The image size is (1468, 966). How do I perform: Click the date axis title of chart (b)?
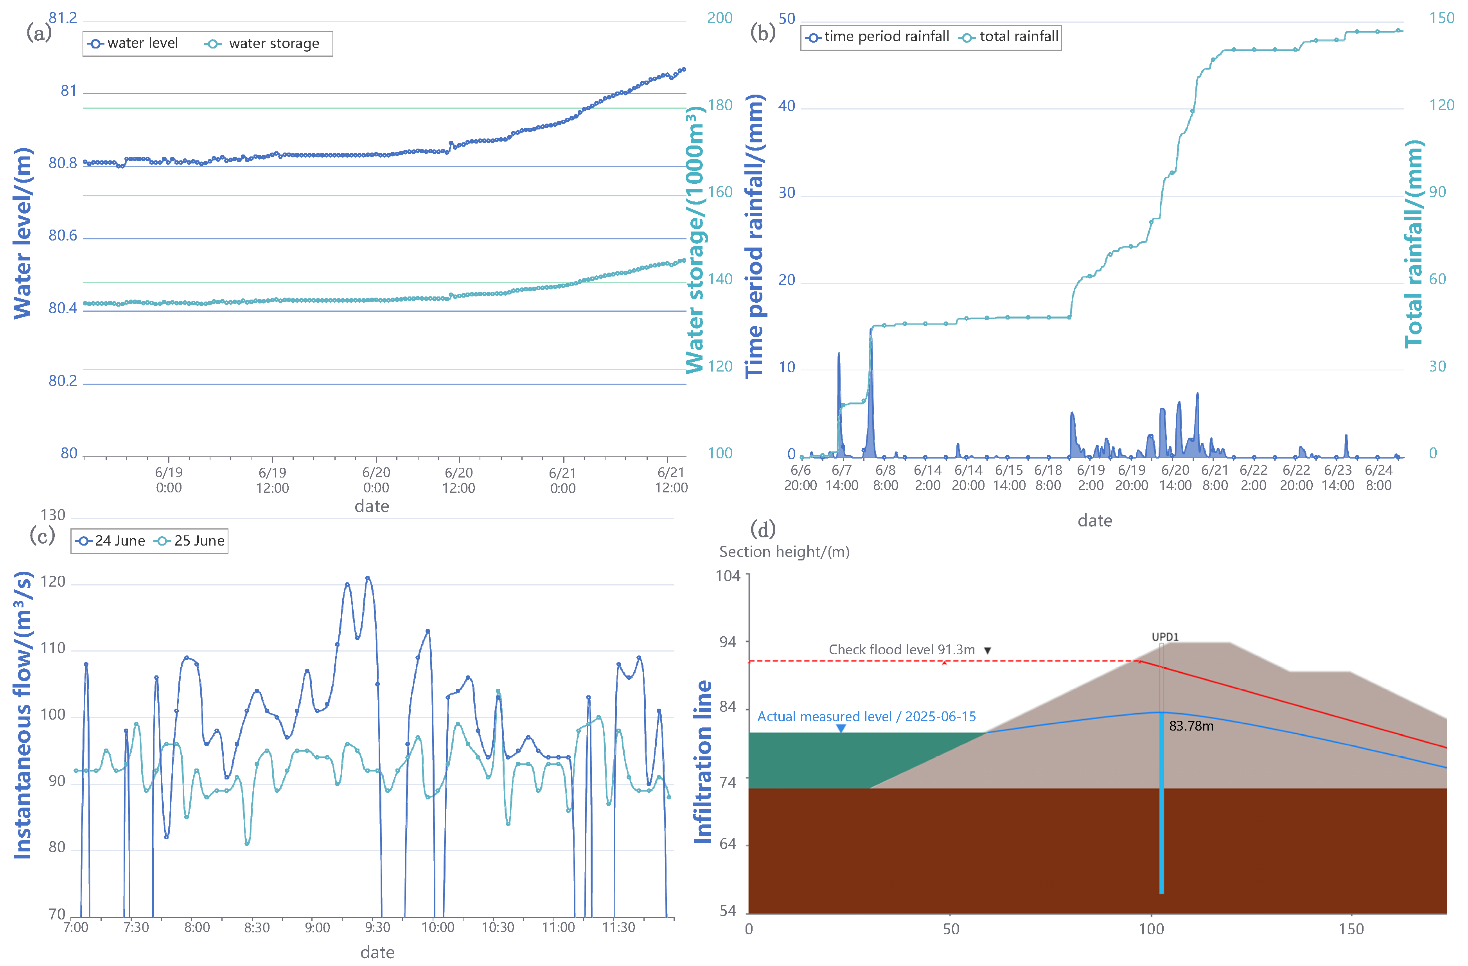click(x=1095, y=521)
